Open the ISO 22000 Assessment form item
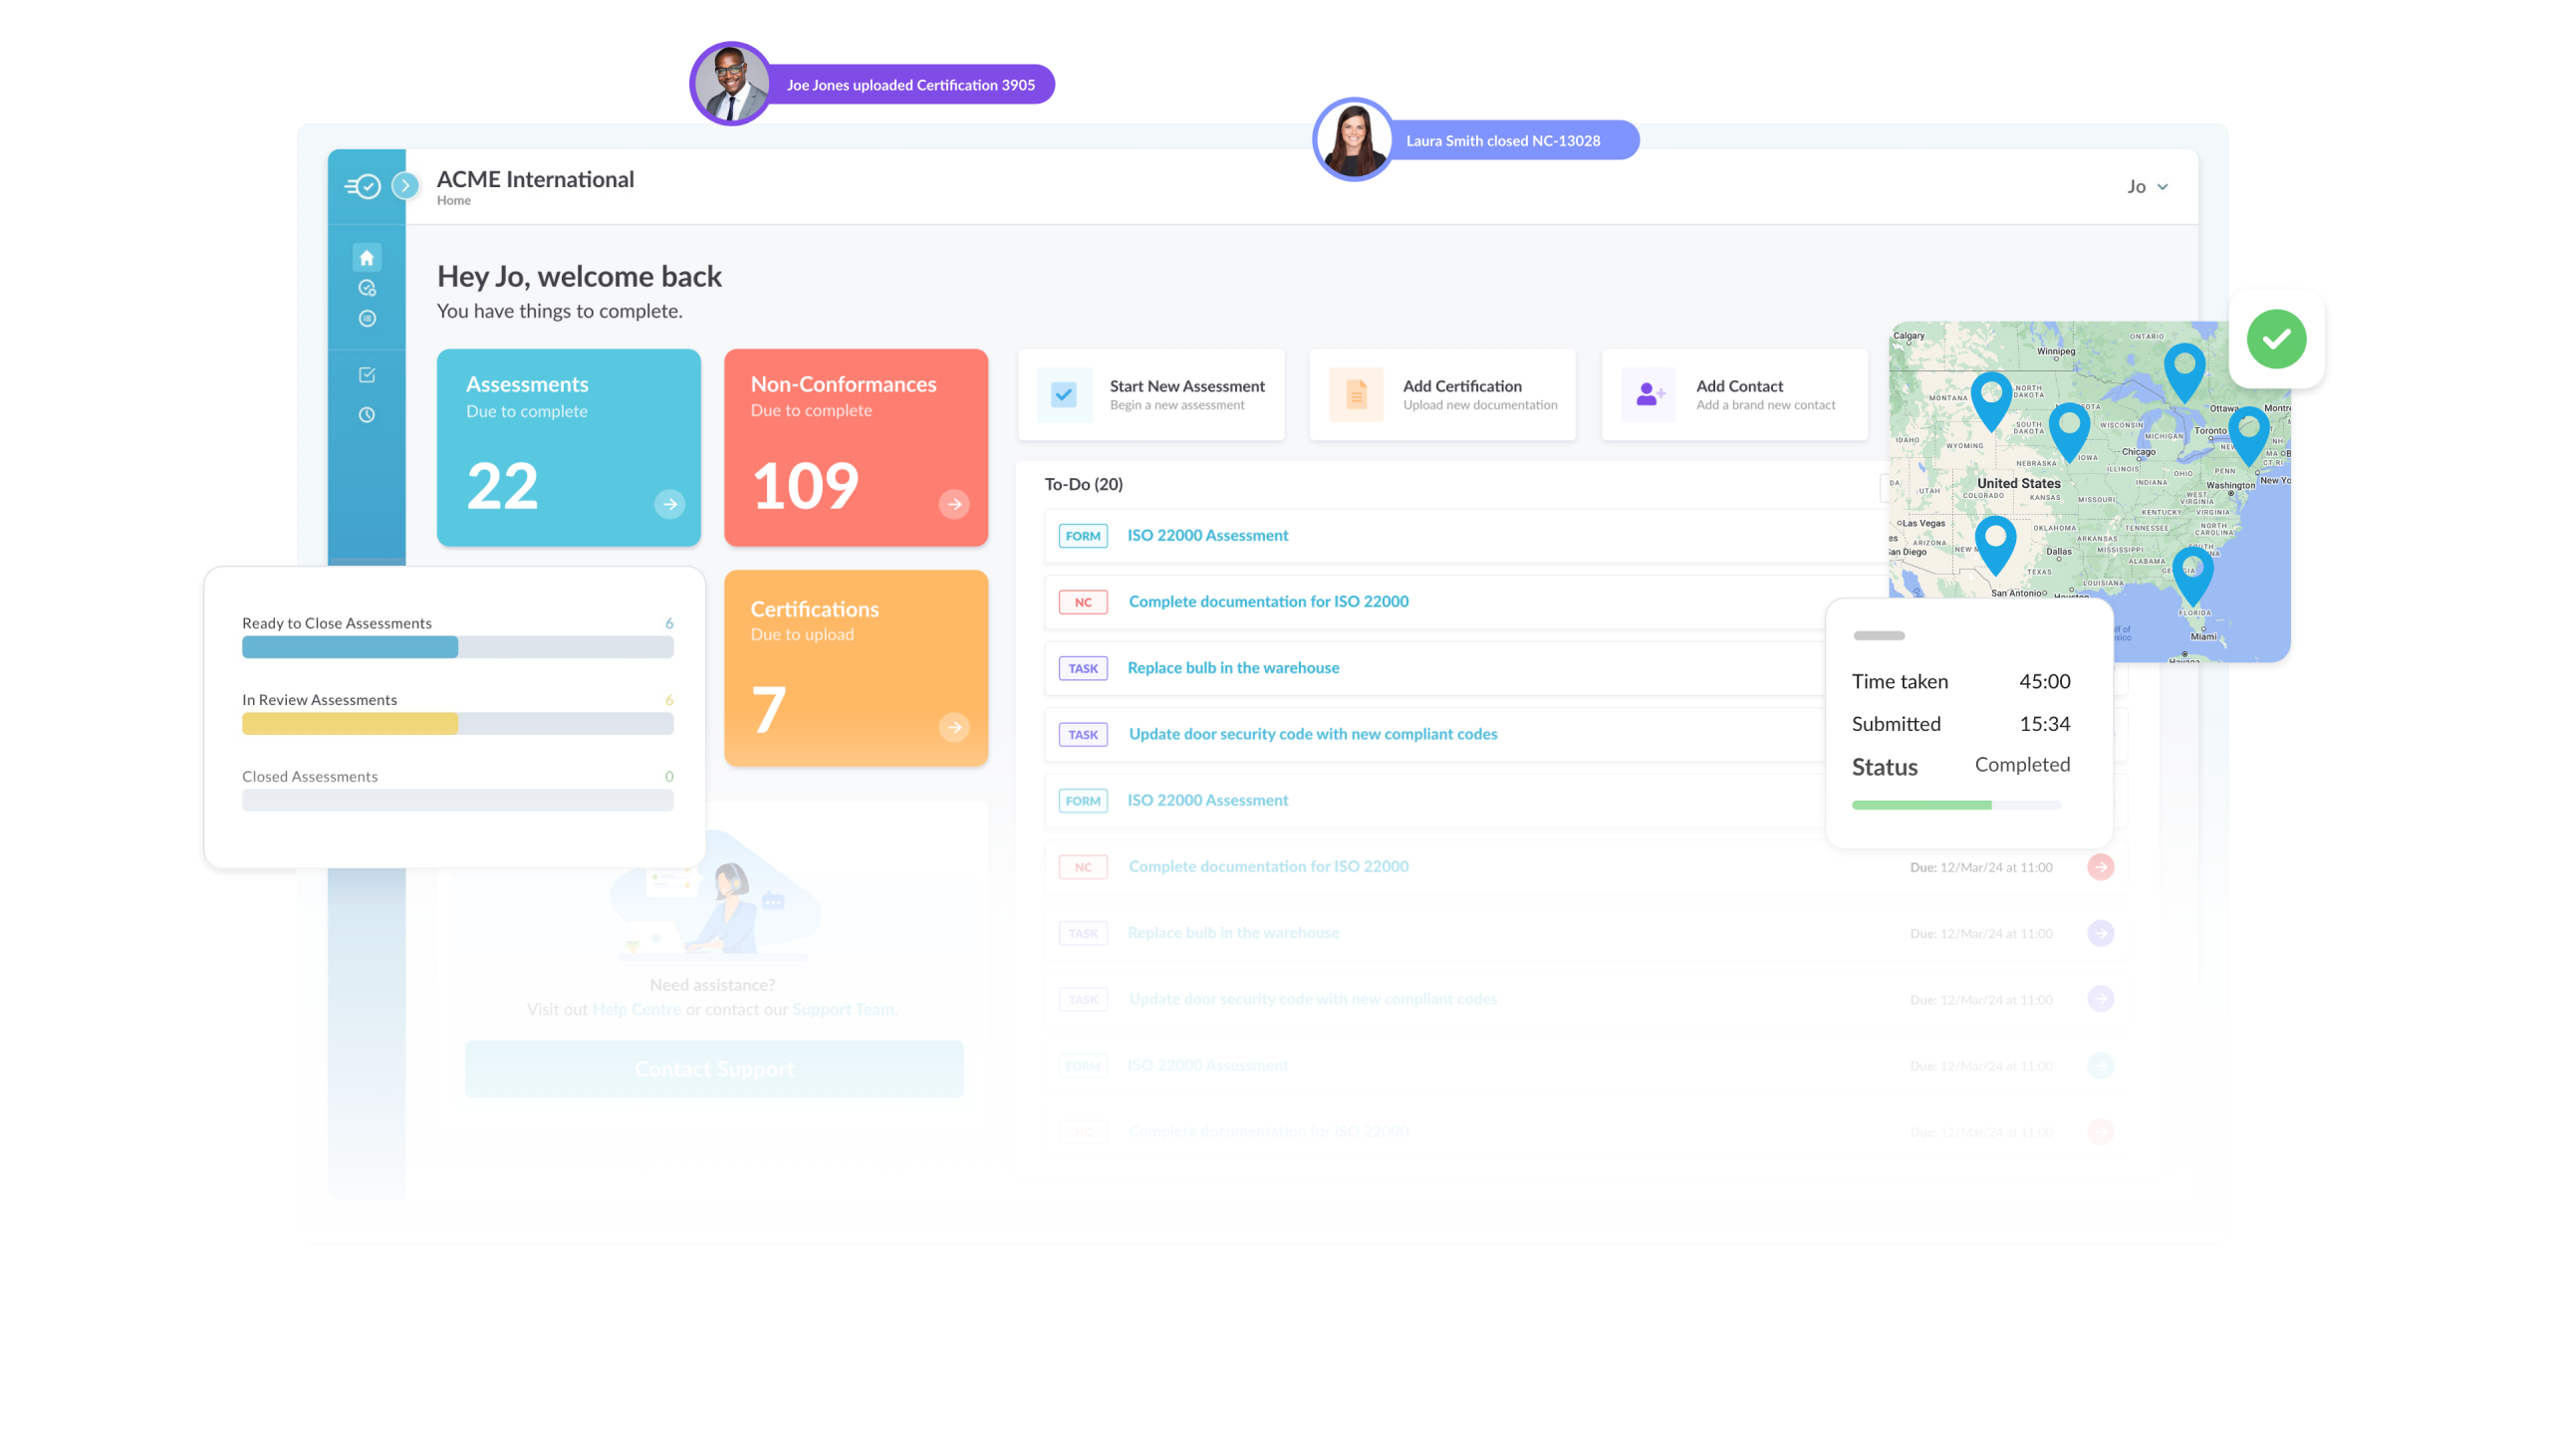Viewport: 2550px width, 1434px height. point(1207,536)
